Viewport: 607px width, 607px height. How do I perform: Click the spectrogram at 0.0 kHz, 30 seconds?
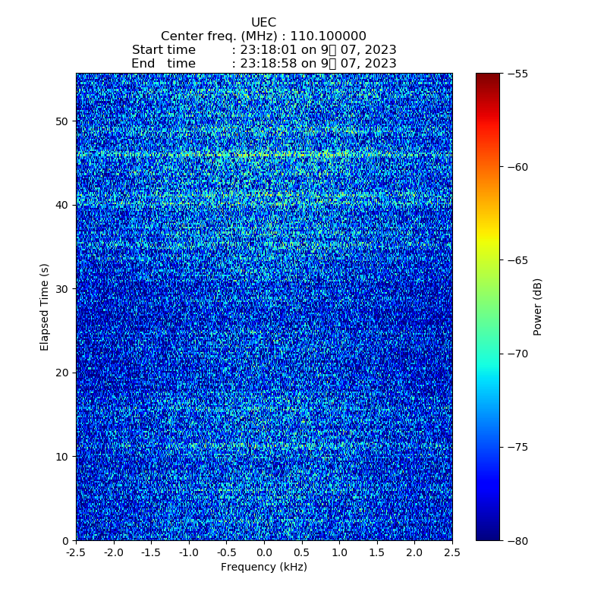coord(264,288)
